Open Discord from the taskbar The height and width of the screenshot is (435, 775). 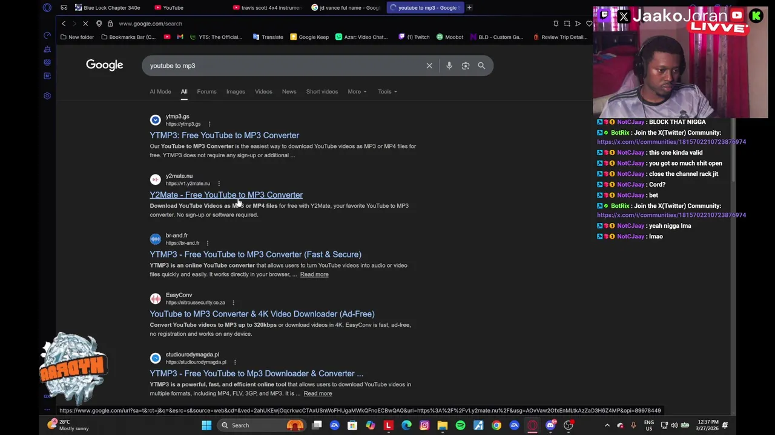click(x=550, y=425)
